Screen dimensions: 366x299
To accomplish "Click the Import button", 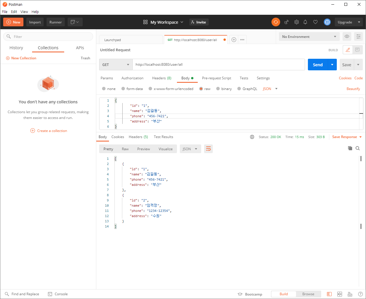I will coord(35,22).
